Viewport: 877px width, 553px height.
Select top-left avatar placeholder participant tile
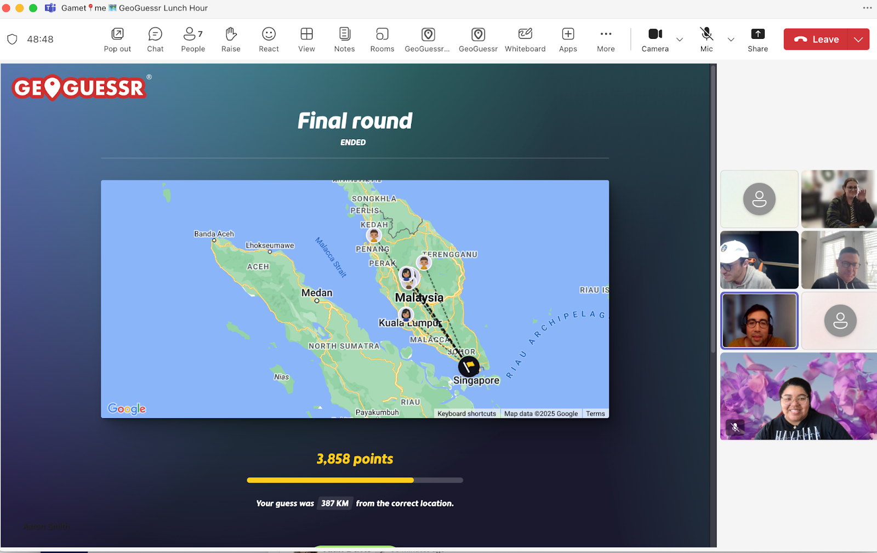[x=759, y=199]
